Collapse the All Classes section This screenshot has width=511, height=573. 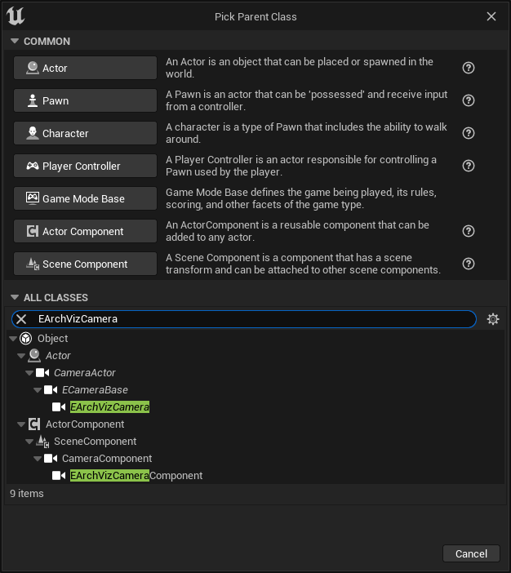click(x=14, y=298)
